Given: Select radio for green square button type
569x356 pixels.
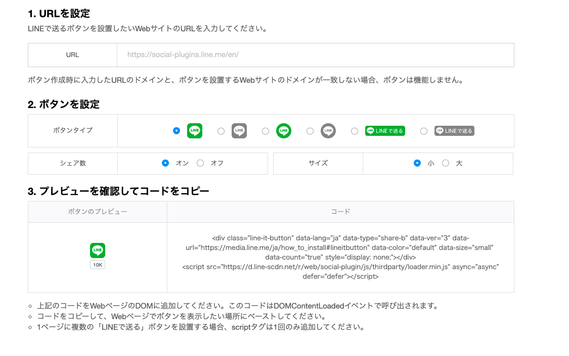Looking at the screenshot, I should [x=177, y=131].
